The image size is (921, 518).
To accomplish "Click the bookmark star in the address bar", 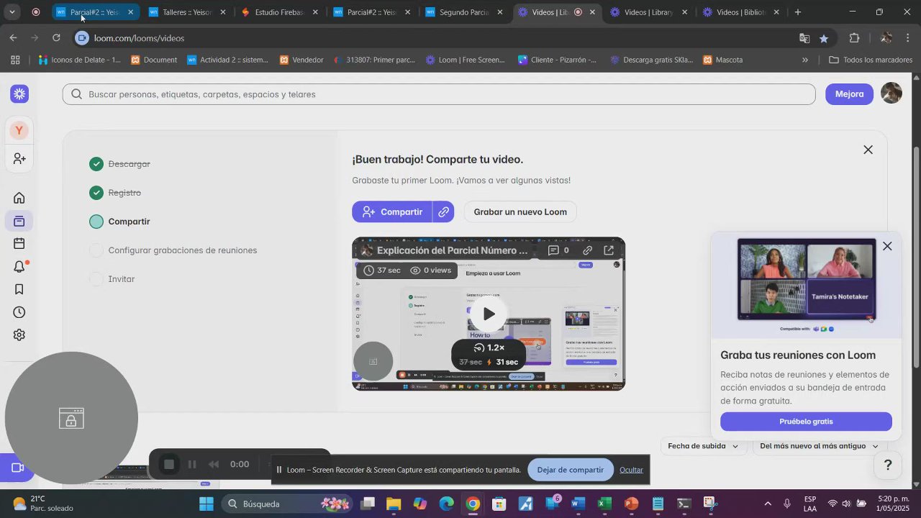I will (x=824, y=38).
